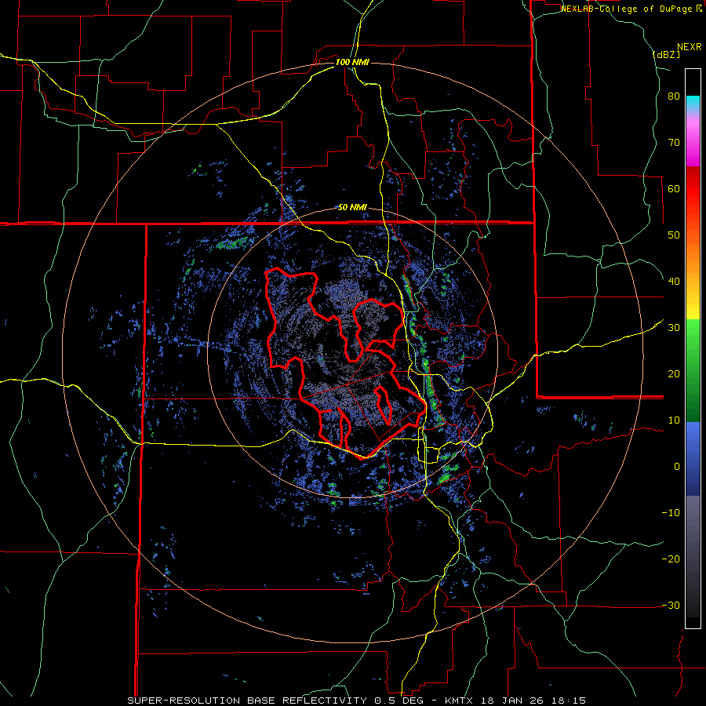Viewport: 706px width, 706px height.
Task: Click the [dBZ] units label
Action: coord(666,54)
